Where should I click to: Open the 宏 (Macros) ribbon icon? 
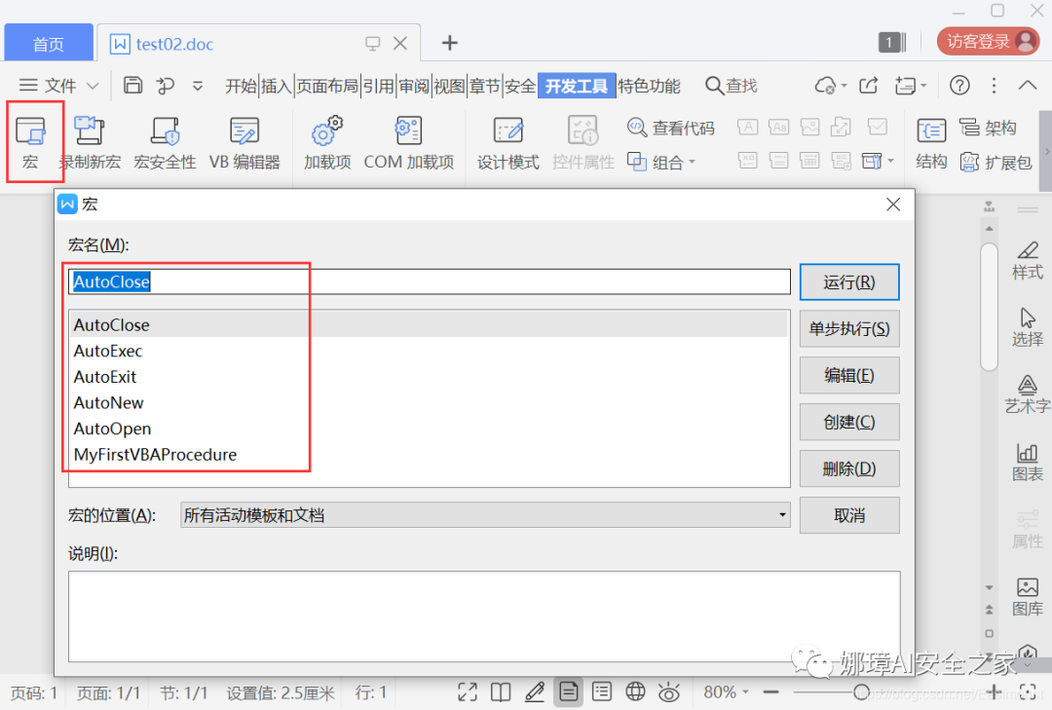tap(31, 142)
